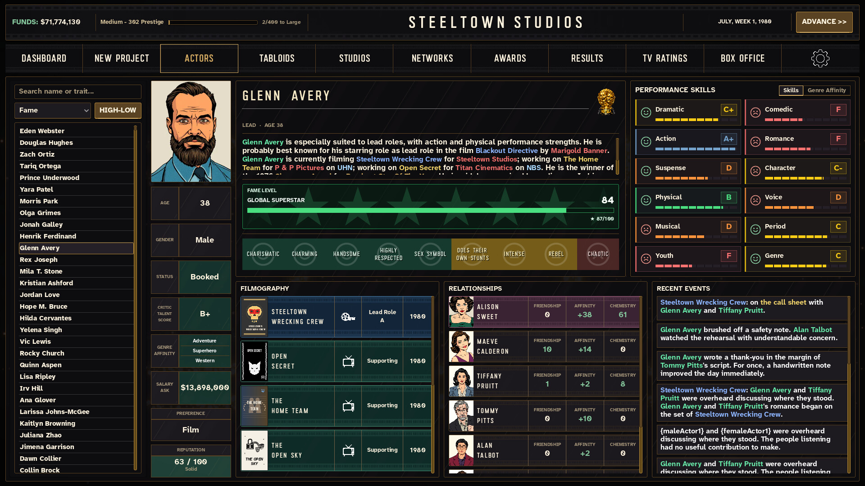Click the TV icon in Open Secret row
865x486 pixels.
348,361
